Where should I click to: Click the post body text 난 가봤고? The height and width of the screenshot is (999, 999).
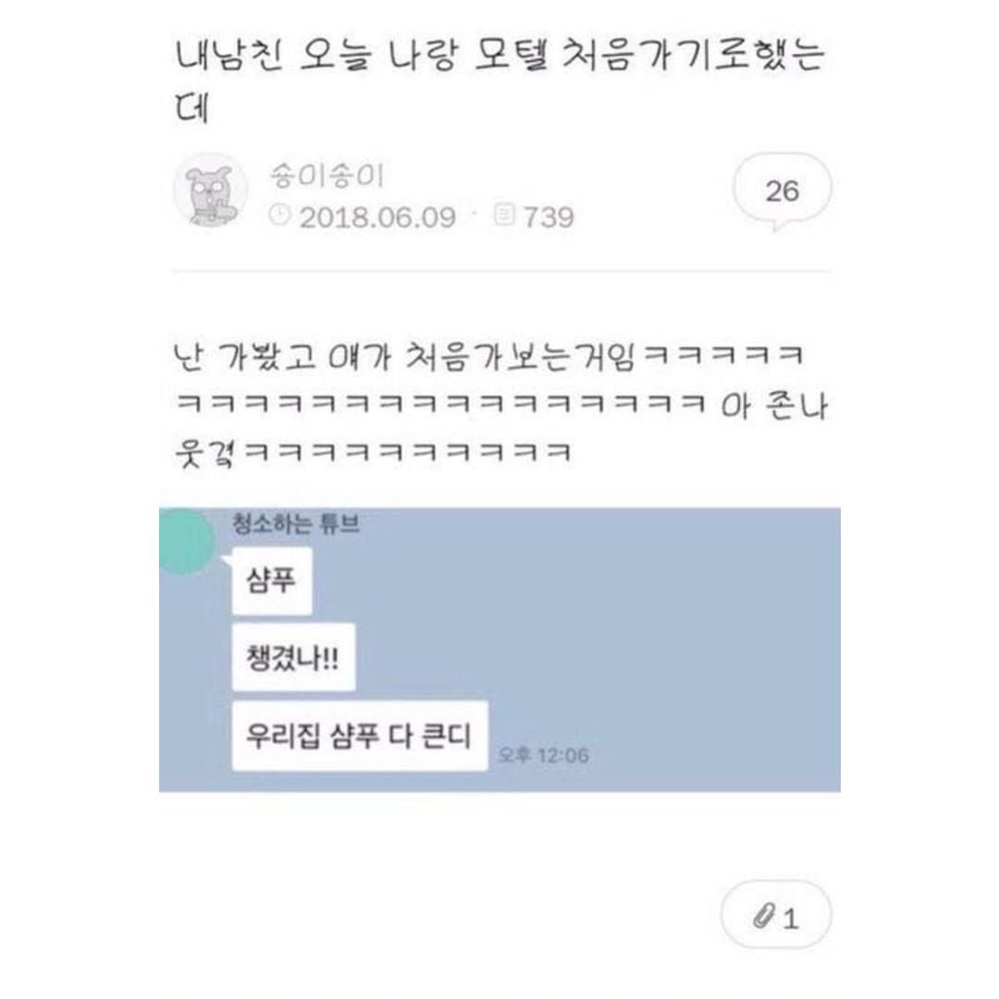(x=244, y=357)
